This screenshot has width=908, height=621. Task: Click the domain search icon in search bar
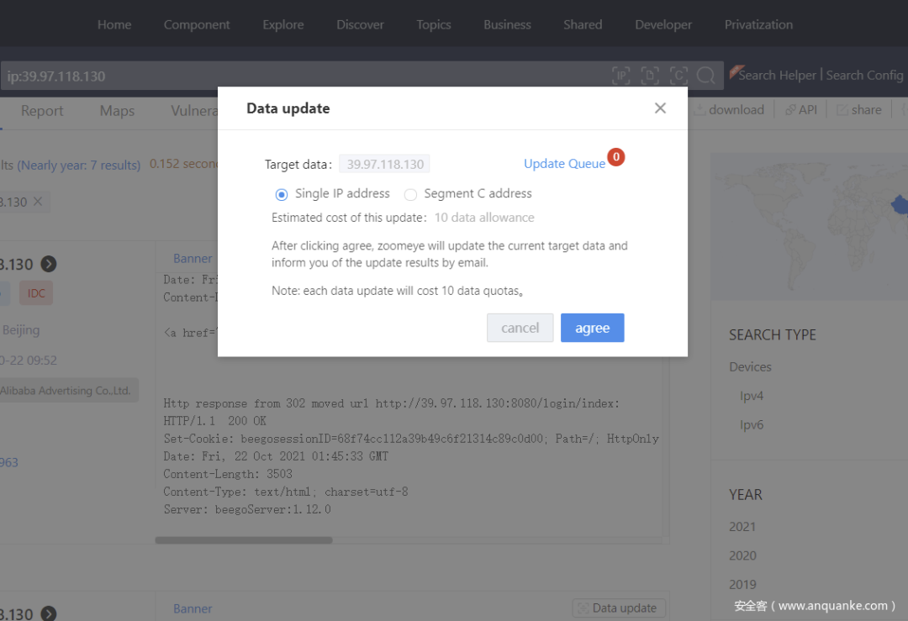[650, 76]
